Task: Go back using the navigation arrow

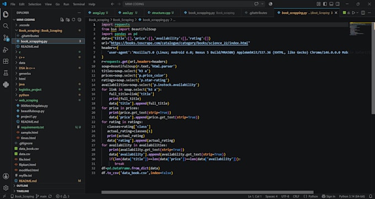Action: 113,4
